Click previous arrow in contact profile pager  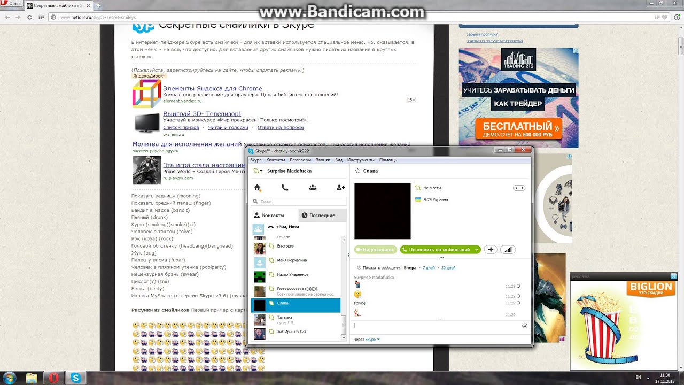[516, 188]
